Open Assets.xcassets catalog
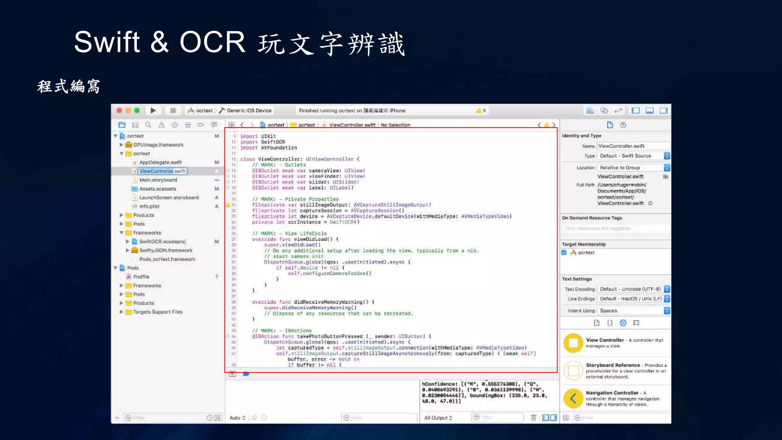The height and width of the screenshot is (440, 782). 158,189
